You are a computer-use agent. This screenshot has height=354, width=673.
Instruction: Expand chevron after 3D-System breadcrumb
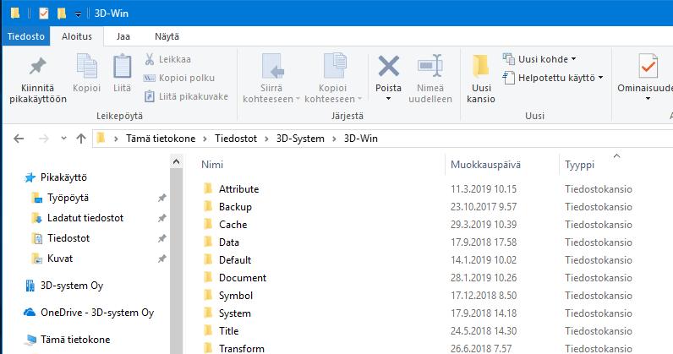tap(334, 139)
